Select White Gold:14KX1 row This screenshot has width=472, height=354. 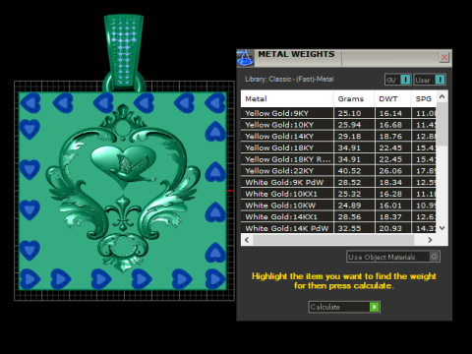pyautogui.click(x=338, y=216)
